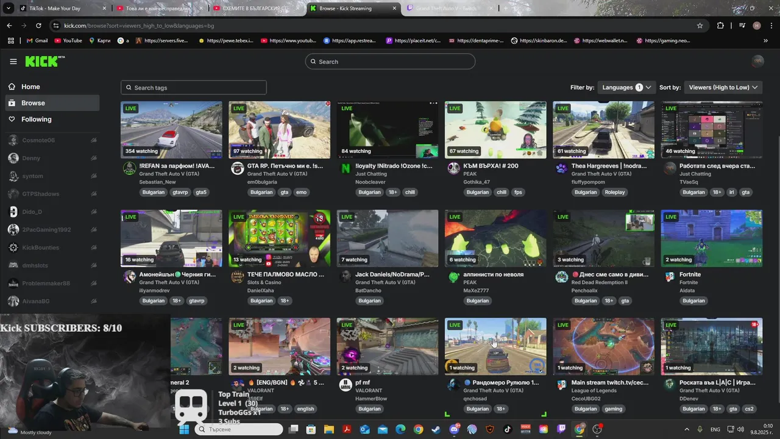Click TVaeSq channel avatar
Screen dimensions: 780x439
pos(670,168)
